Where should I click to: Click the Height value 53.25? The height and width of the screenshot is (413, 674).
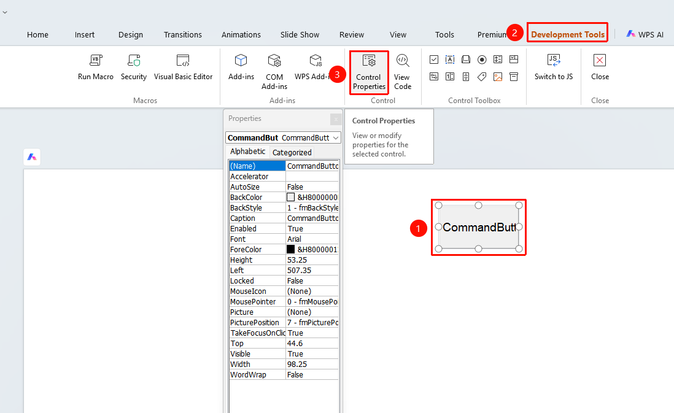tap(312, 260)
